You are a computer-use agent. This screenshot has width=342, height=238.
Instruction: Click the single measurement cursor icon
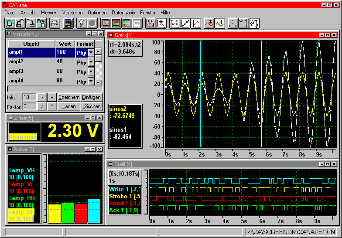point(150,23)
